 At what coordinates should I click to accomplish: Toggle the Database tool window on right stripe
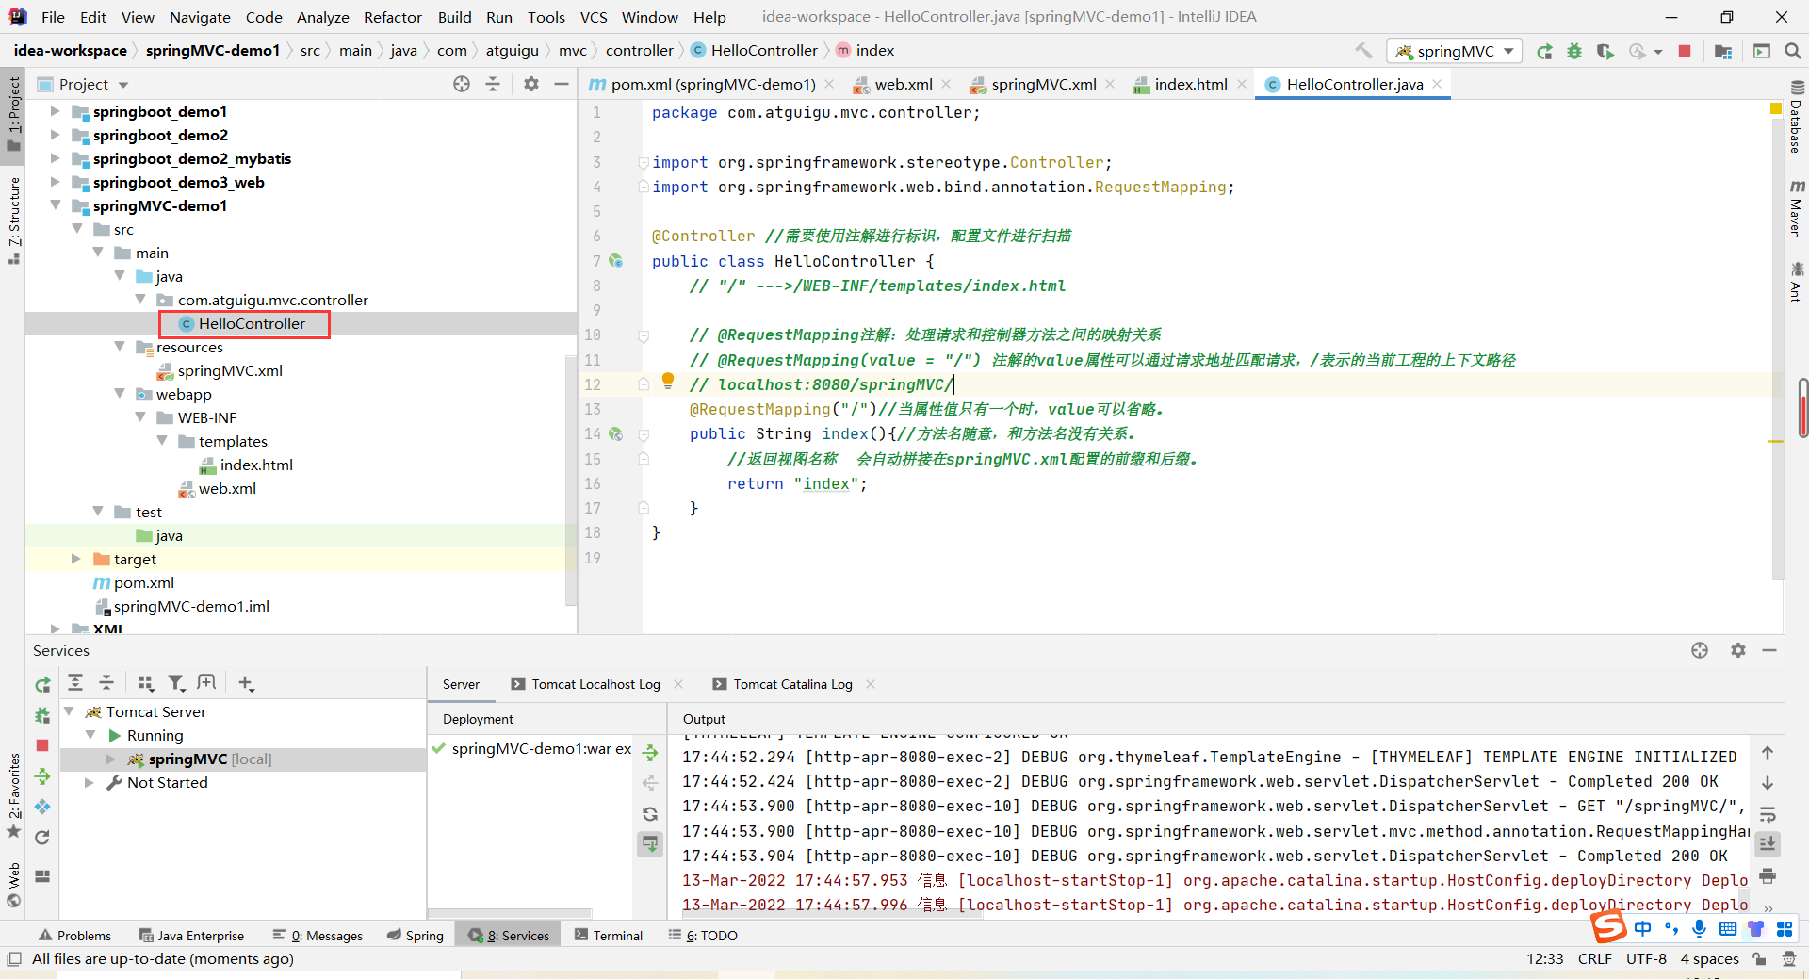click(x=1797, y=117)
